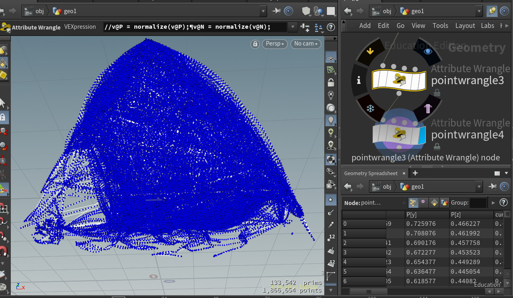The height and width of the screenshot is (298, 513).
Task: Click the purple arrow segment of node ring
Action: 427,108
